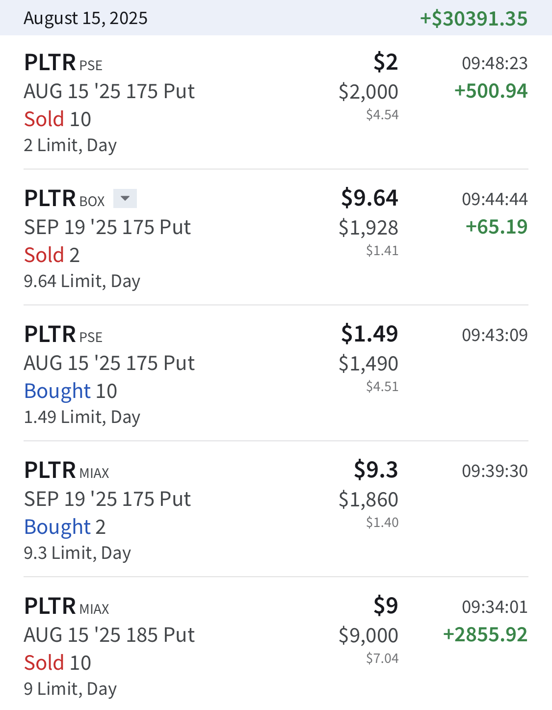552x710 pixels.
Task: Tap the +65.19 realized profit value
Action: point(496,227)
